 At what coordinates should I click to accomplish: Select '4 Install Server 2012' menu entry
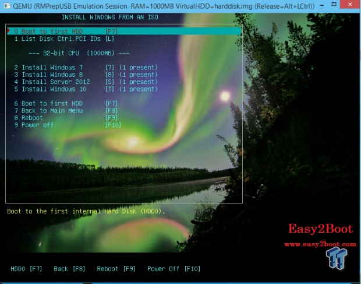(86, 82)
